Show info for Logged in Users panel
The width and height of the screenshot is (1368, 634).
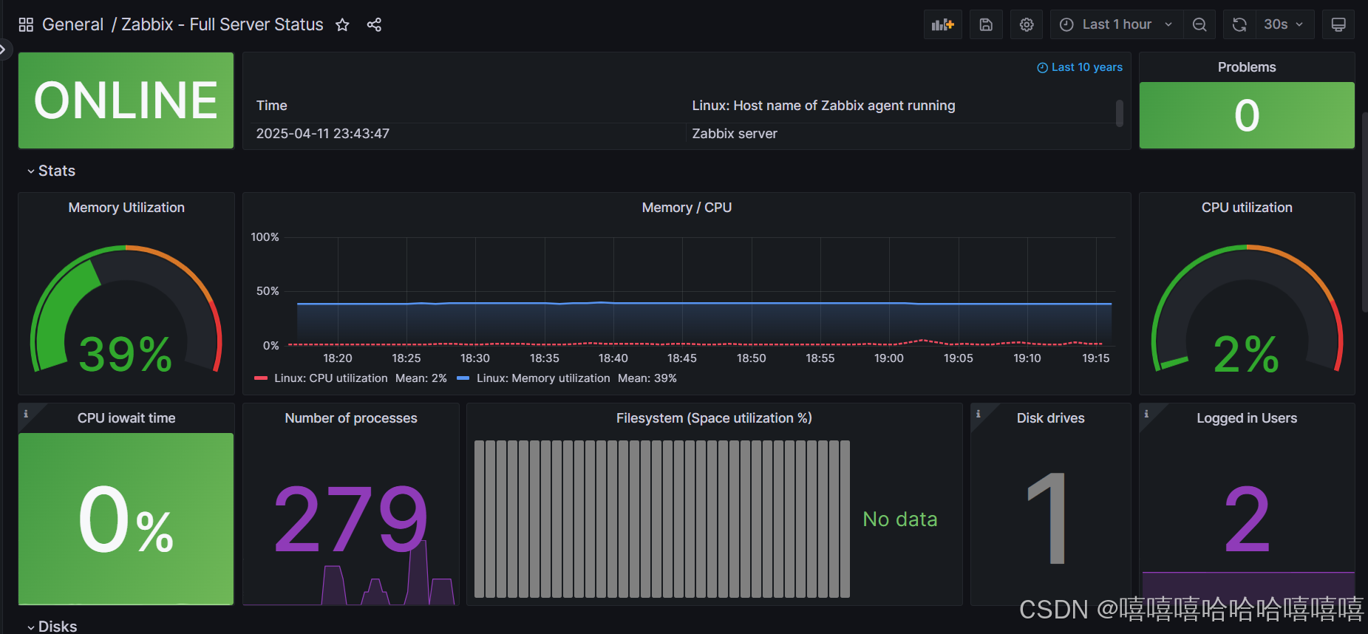point(1147,414)
